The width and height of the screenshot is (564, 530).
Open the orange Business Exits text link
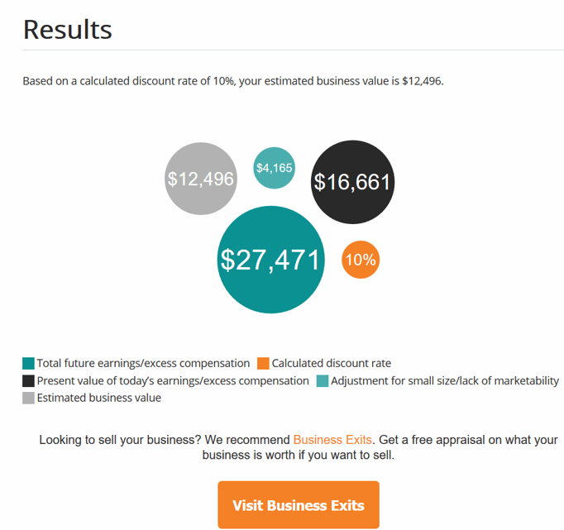click(x=333, y=439)
